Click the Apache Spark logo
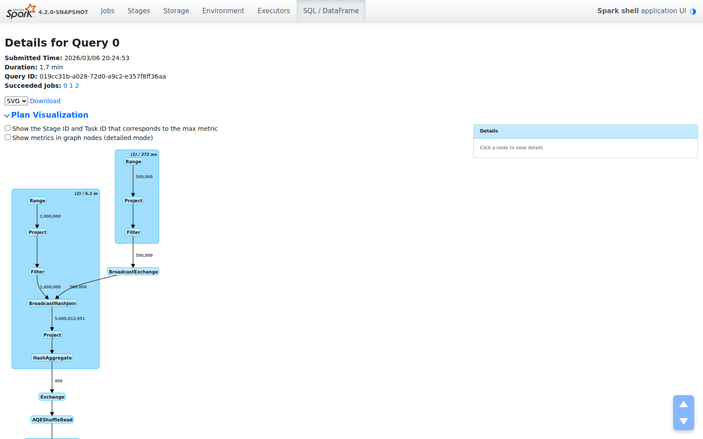Viewport: 703px width, 439px height. coord(20,11)
